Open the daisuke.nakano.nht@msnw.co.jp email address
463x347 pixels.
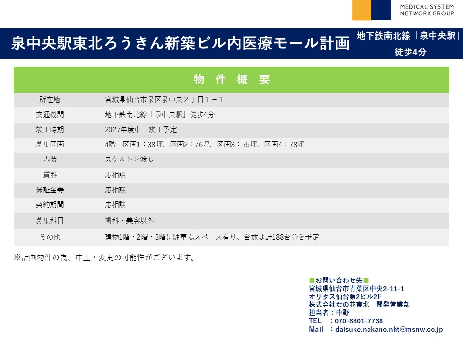pos(388,329)
